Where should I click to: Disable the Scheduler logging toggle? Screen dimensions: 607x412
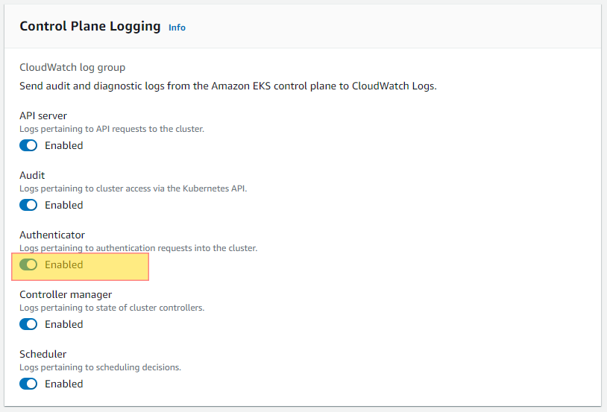[28, 384]
